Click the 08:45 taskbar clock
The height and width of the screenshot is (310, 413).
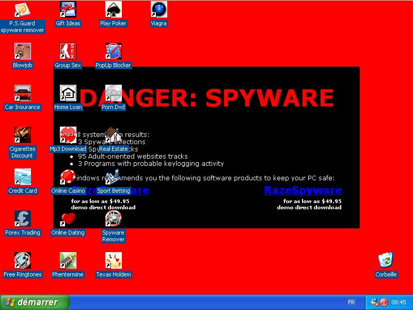399,302
